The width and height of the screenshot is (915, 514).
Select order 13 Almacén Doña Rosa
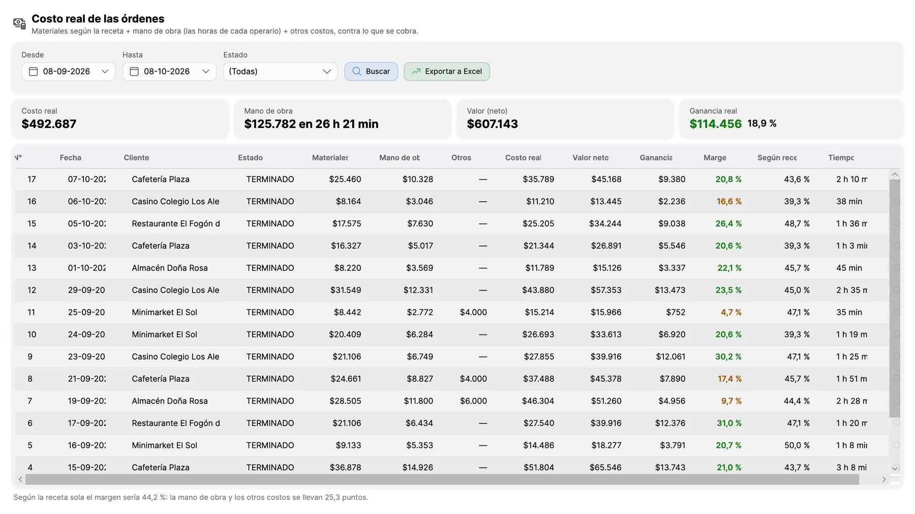pyautogui.click(x=452, y=268)
